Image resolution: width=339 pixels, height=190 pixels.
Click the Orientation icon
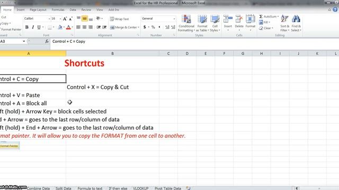point(98,18)
